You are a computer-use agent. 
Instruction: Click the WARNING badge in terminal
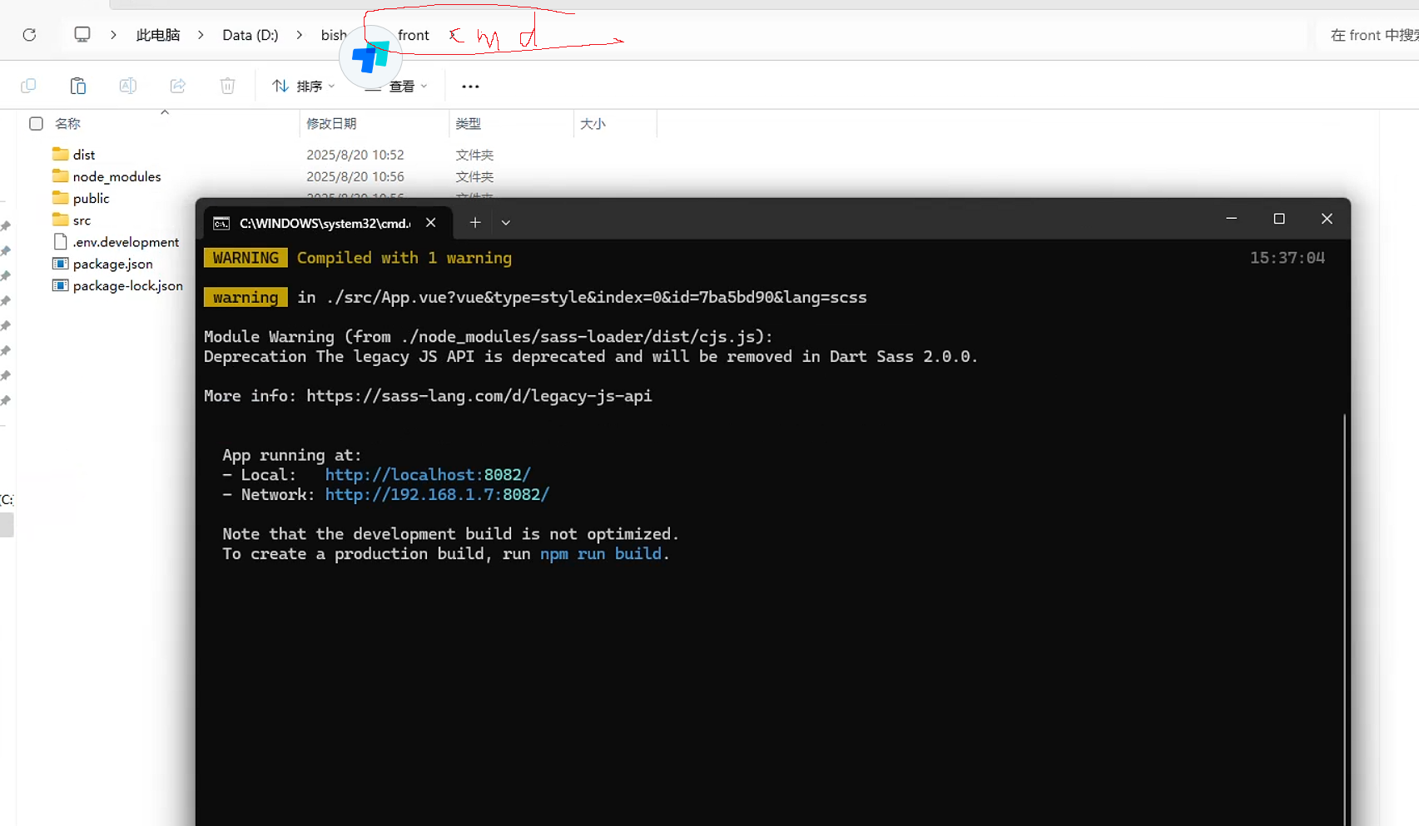pyautogui.click(x=246, y=258)
